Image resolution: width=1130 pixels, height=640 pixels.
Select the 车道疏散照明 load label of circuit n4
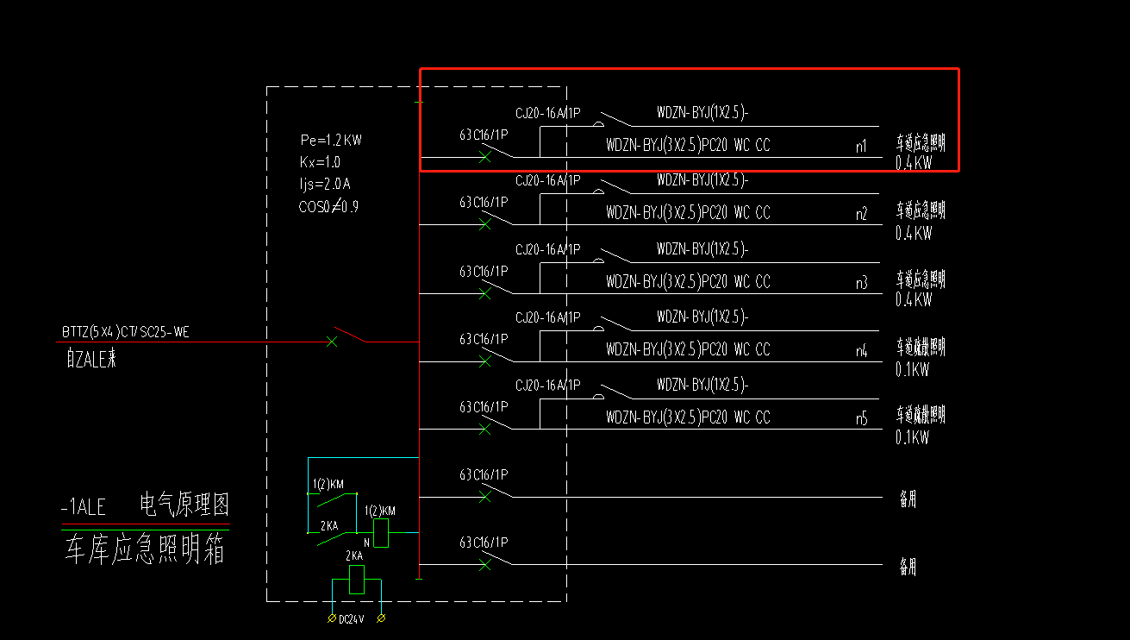tap(921, 347)
